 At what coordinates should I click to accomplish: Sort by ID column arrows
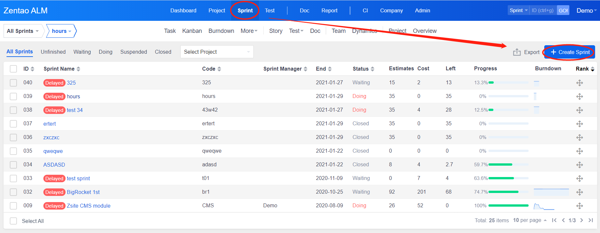point(32,69)
